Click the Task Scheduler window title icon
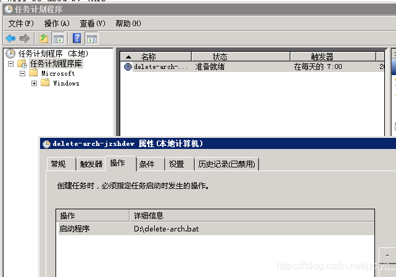Screen dimensions: 396x277 point(9,9)
